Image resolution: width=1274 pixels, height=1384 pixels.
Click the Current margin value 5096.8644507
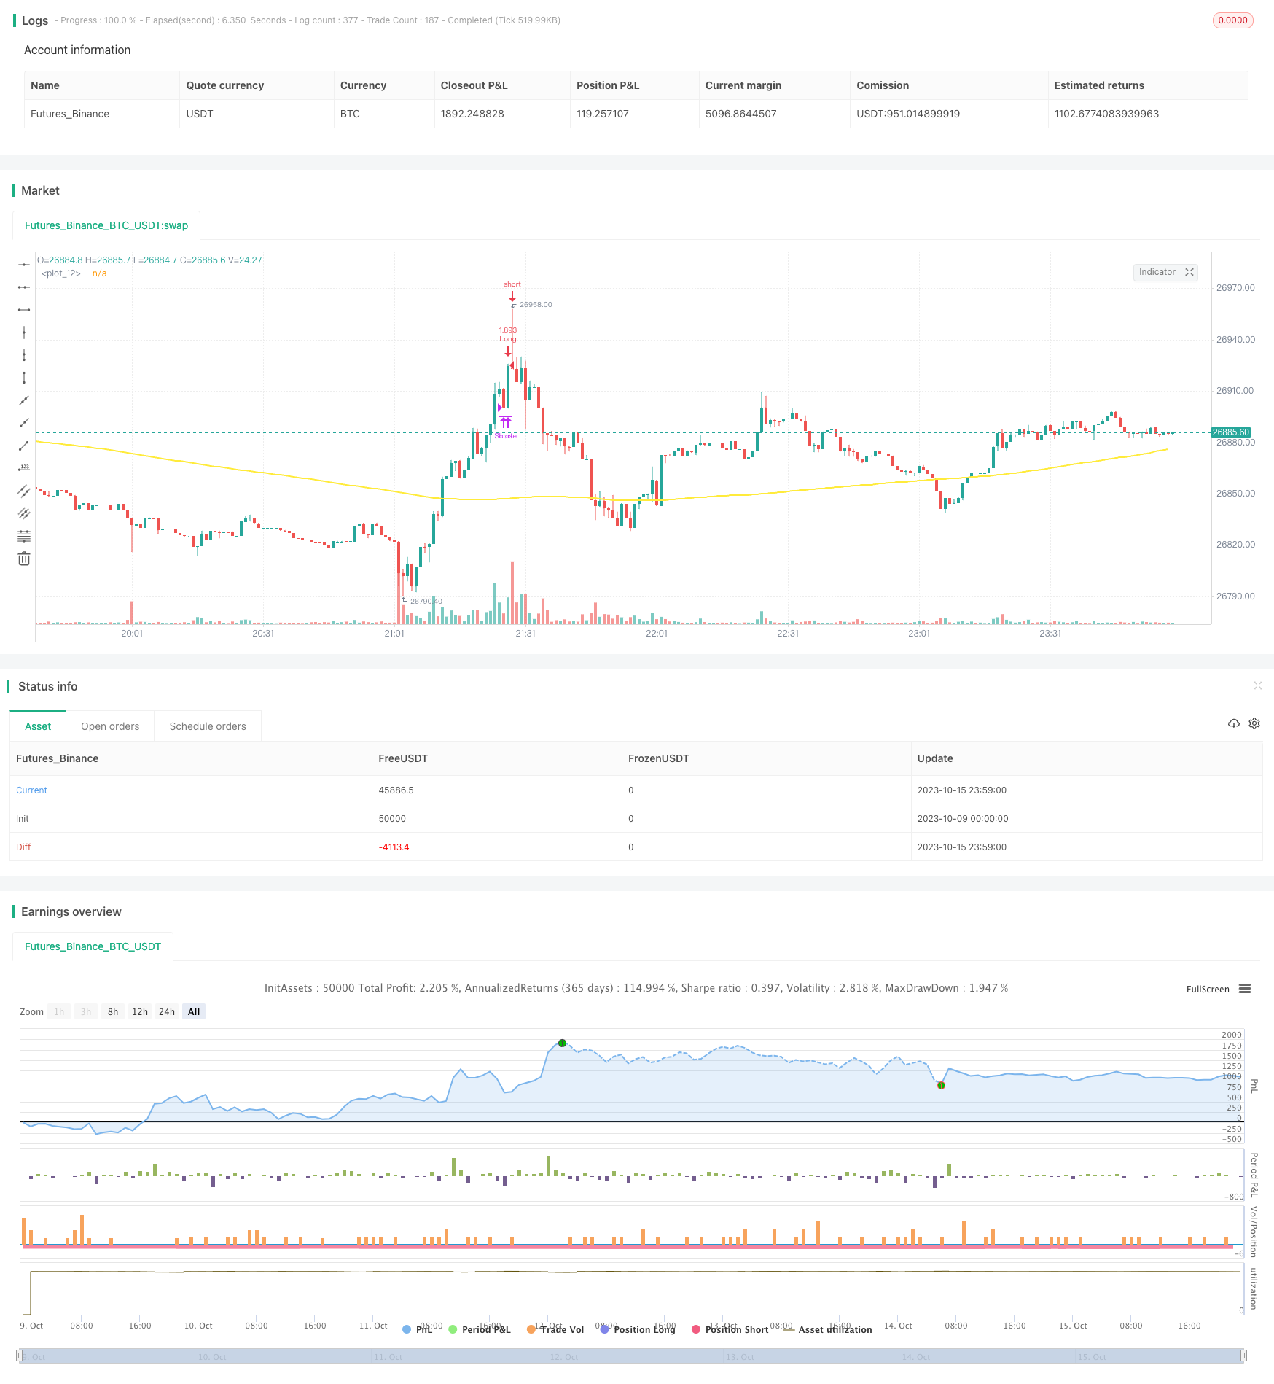click(740, 114)
